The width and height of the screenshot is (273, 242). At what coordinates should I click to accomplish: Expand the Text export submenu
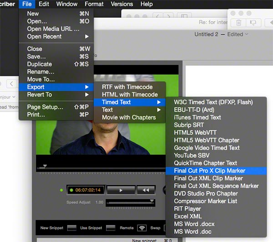click(x=130, y=110)
